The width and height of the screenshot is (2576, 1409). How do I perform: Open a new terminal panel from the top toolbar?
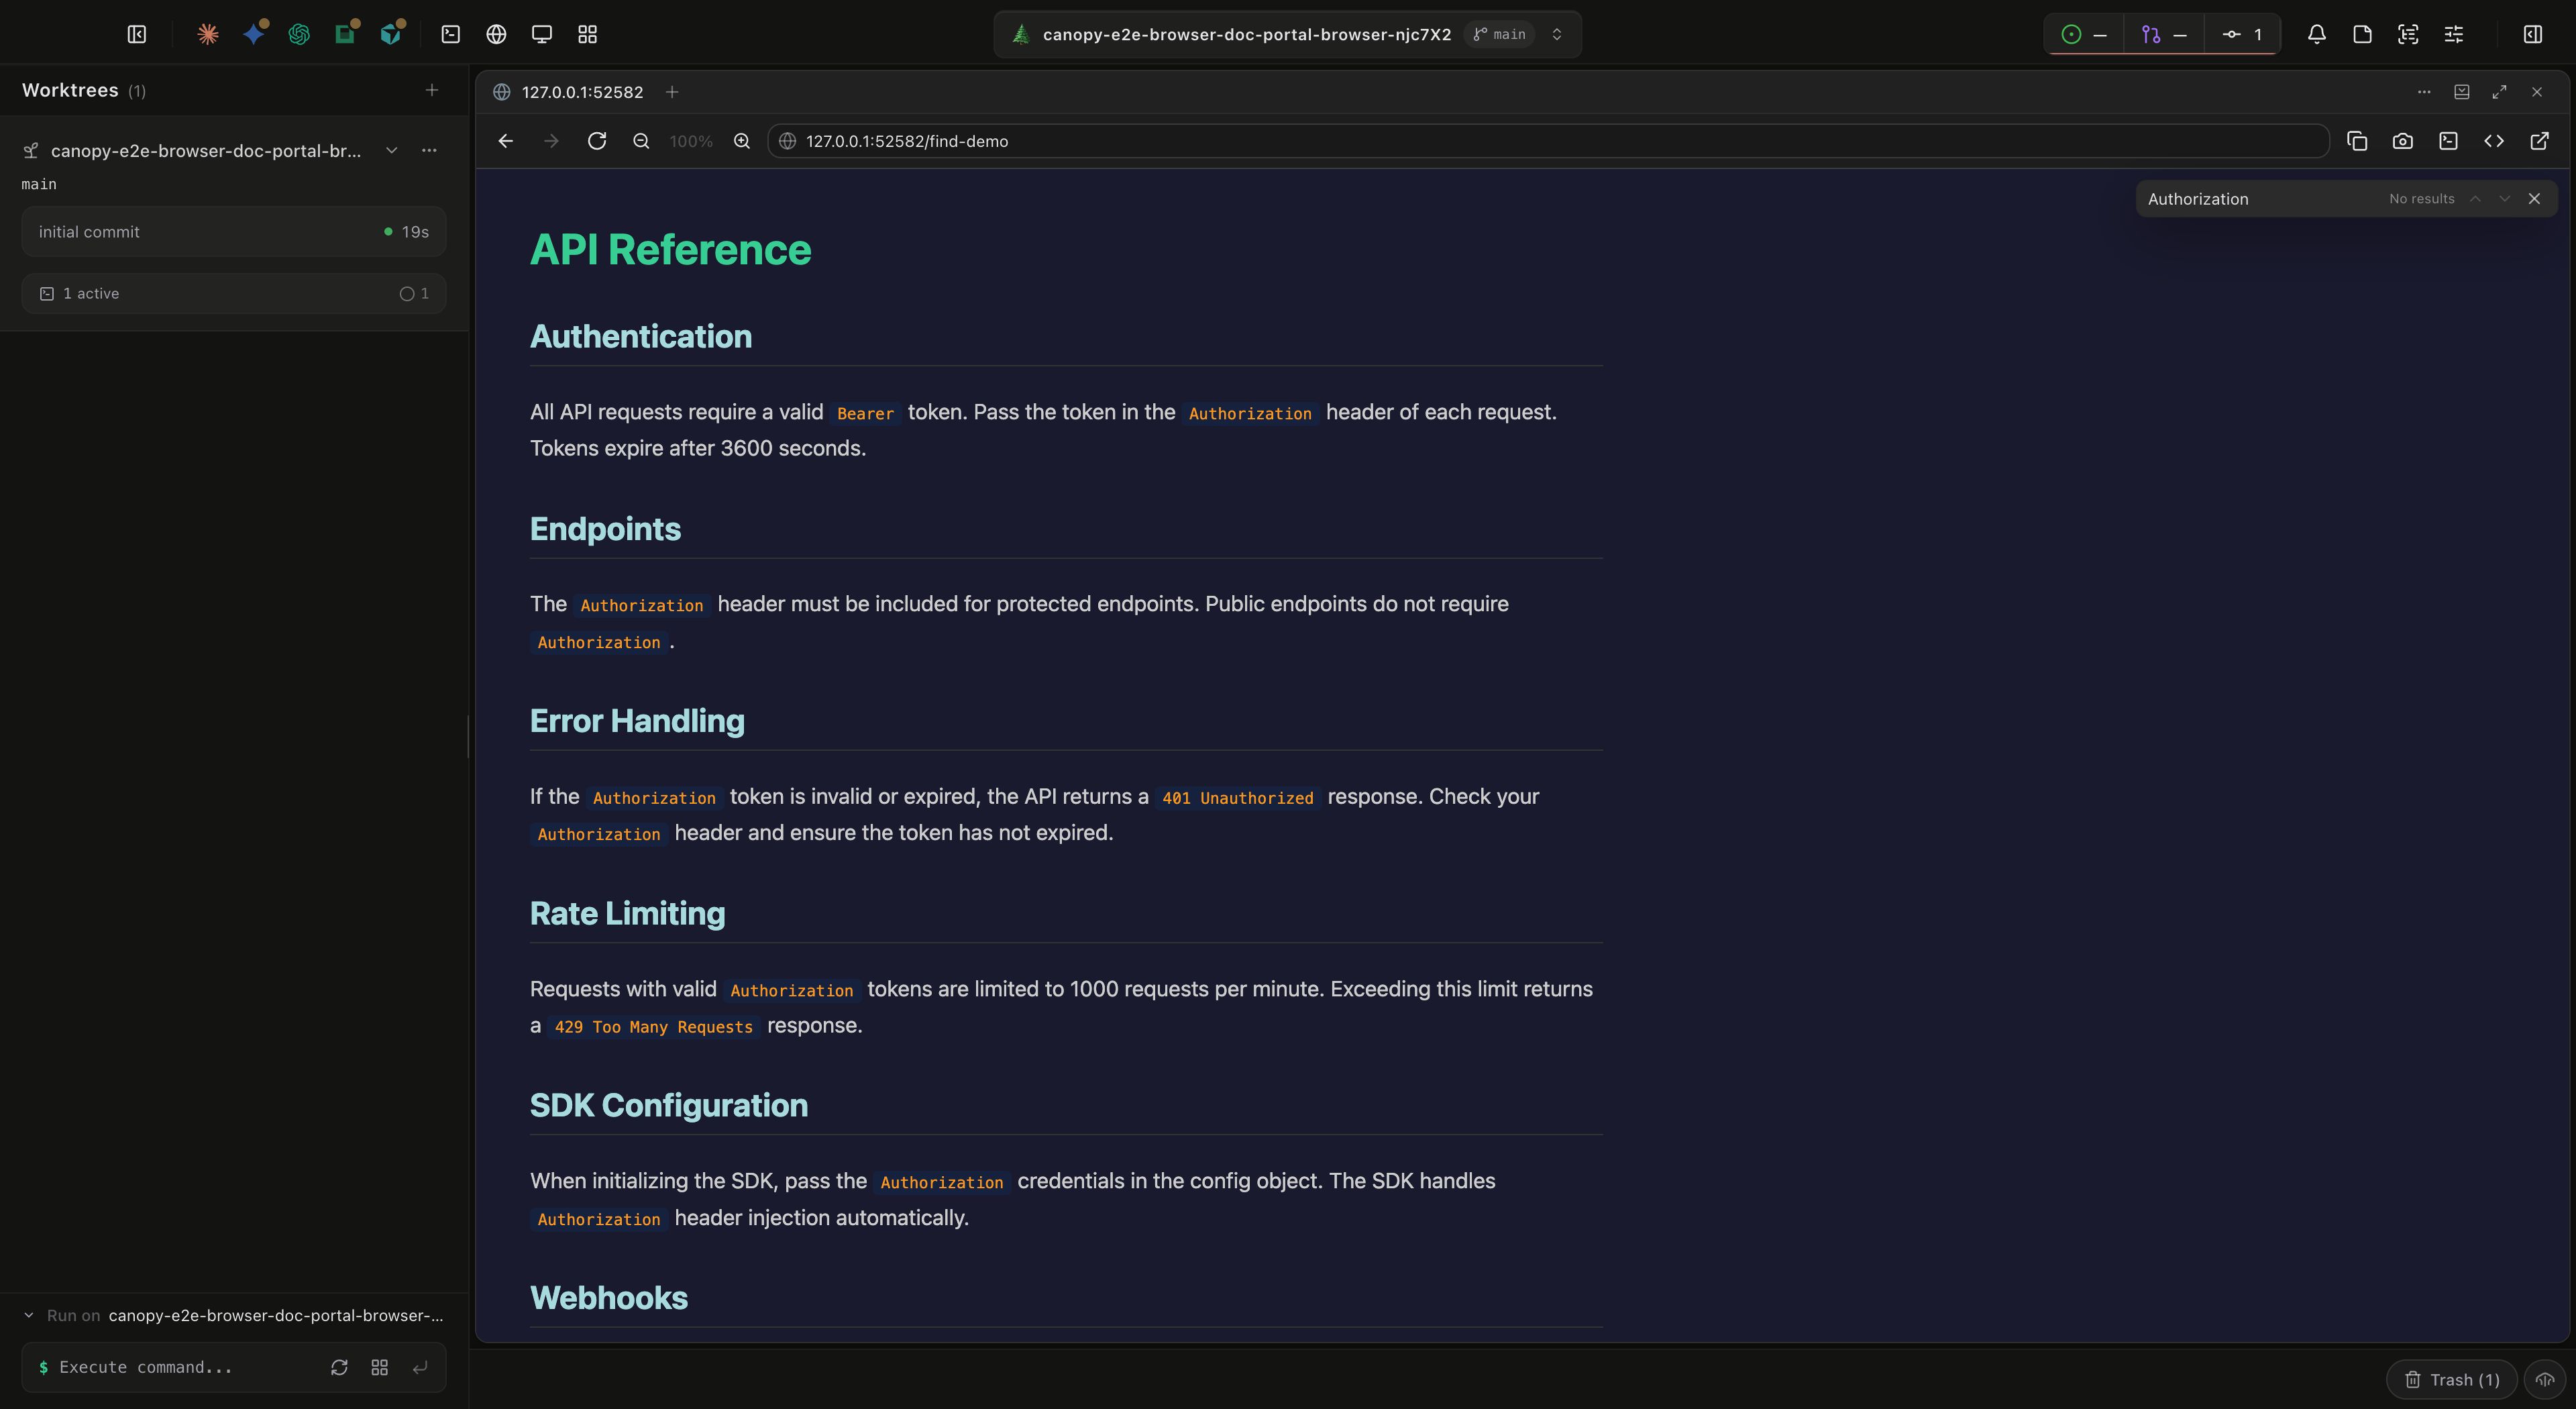pos(451,34)
